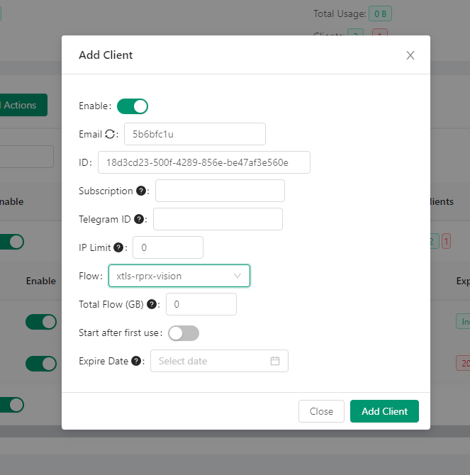Click the Close button in dialog footer
The width and height of the screenshot is (470, 475).
321,411
